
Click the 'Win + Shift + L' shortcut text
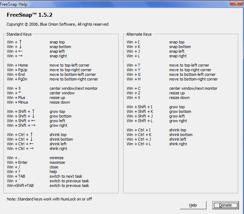[x=140, y=121]
